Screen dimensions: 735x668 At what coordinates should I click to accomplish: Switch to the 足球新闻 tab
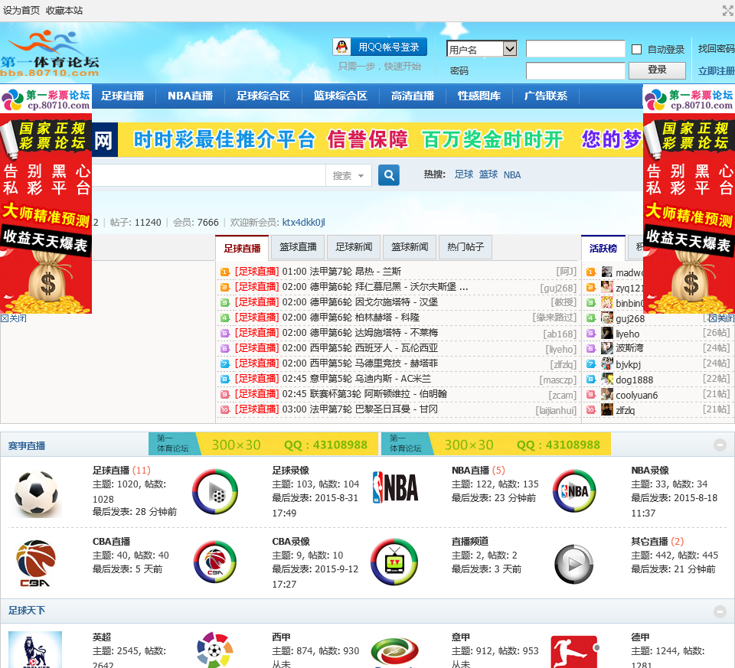coord(354,247)
